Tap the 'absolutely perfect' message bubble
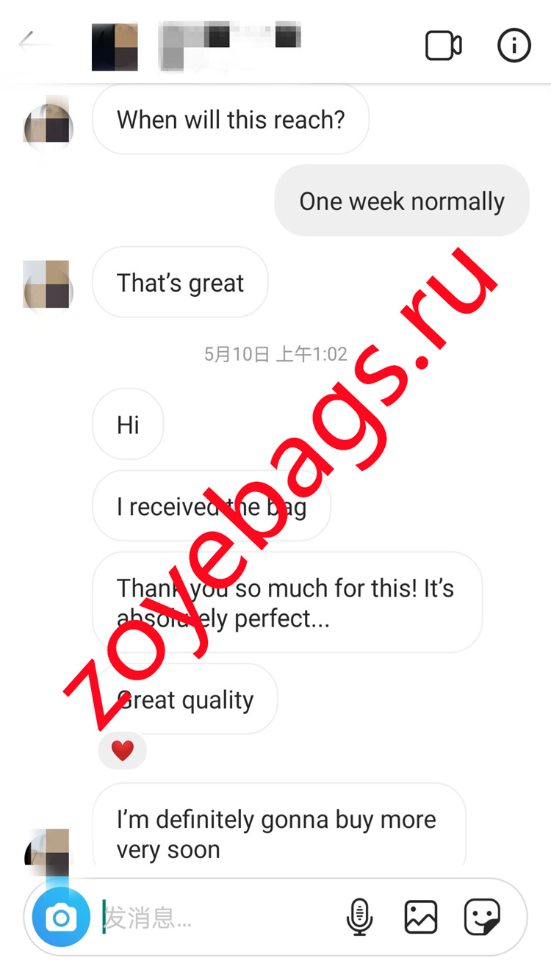The image size is (551, 980). (287, 602)
